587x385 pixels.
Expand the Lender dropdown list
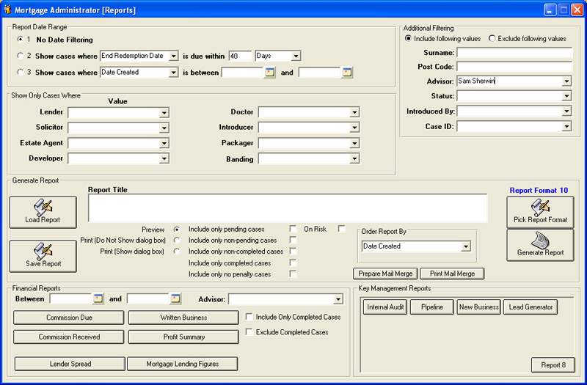click(x=164, y=112)
